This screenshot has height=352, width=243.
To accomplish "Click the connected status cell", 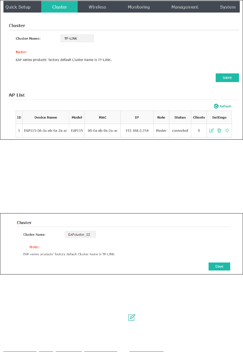I will tap(180, 131).
